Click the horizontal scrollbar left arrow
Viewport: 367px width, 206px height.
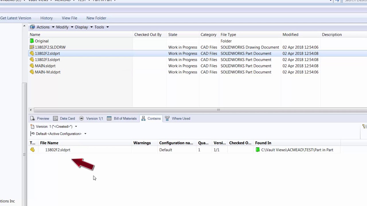tap(31, 110)
